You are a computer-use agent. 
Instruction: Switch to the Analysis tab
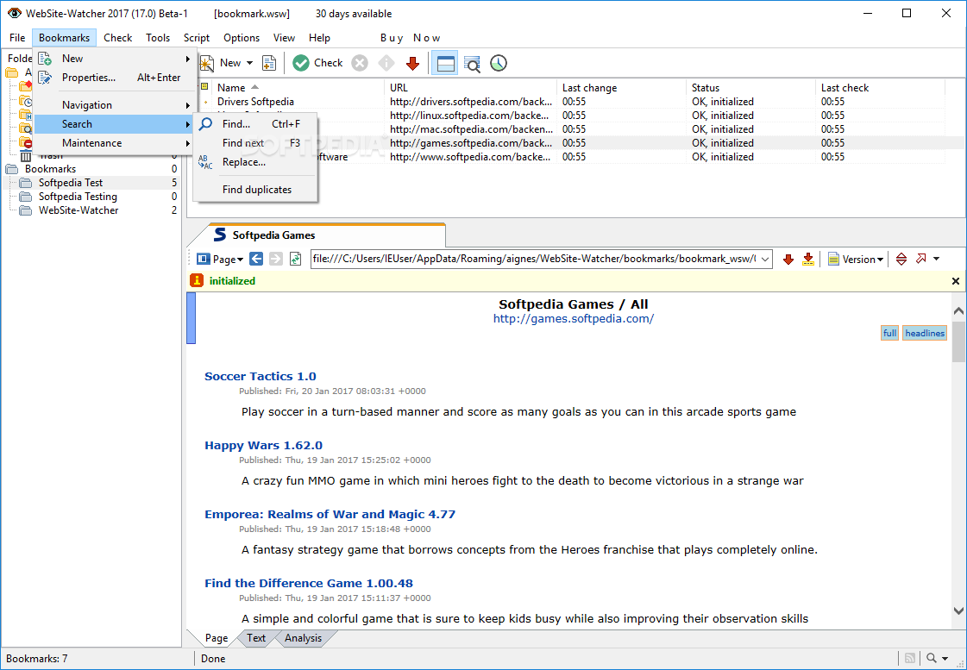pyautogui.click(x=303, y=639)
